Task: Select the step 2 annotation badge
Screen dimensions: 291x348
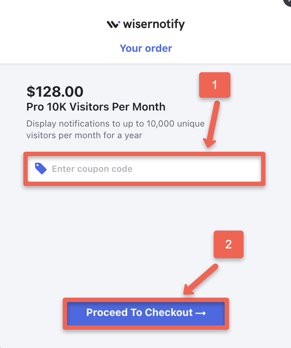Action: [228, 244]
